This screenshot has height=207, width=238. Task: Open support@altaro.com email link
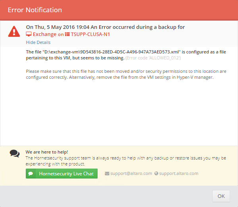tap(131, 173)
